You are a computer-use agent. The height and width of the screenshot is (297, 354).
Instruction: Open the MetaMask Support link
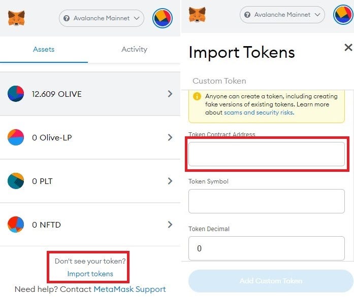130,289
